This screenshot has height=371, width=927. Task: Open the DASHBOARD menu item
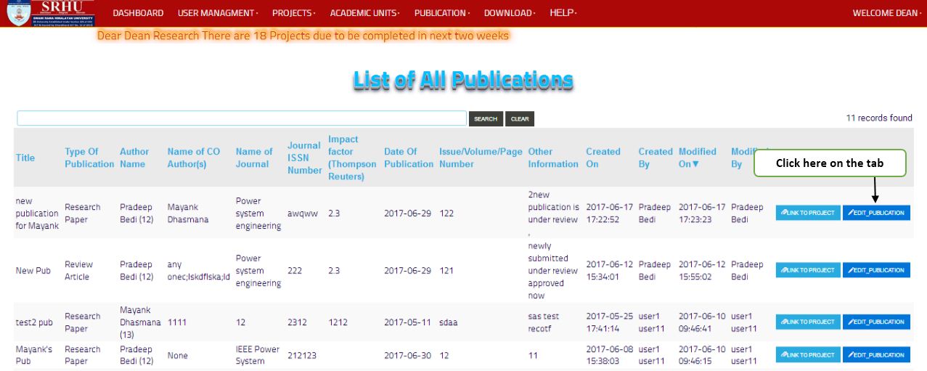(138, 13)
